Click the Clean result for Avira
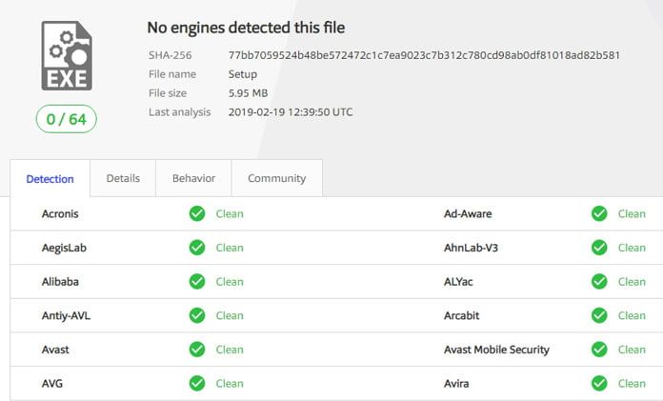The height and width of the screenshot is (401, 663). coord(632,383)
